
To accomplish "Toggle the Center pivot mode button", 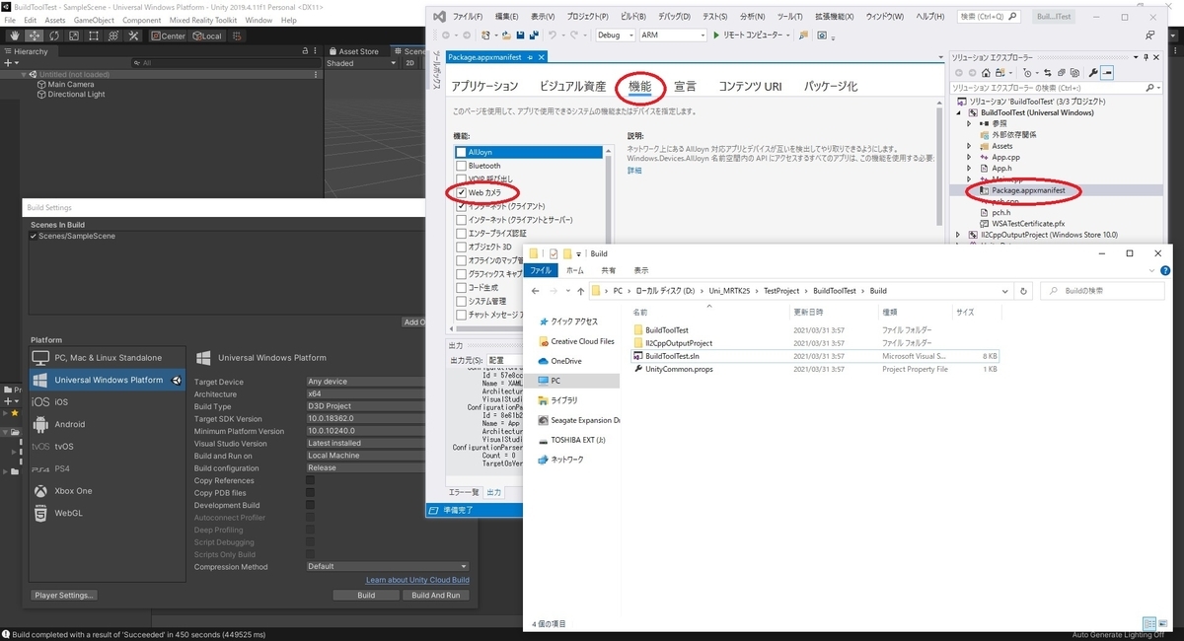I will click(168, 36).
